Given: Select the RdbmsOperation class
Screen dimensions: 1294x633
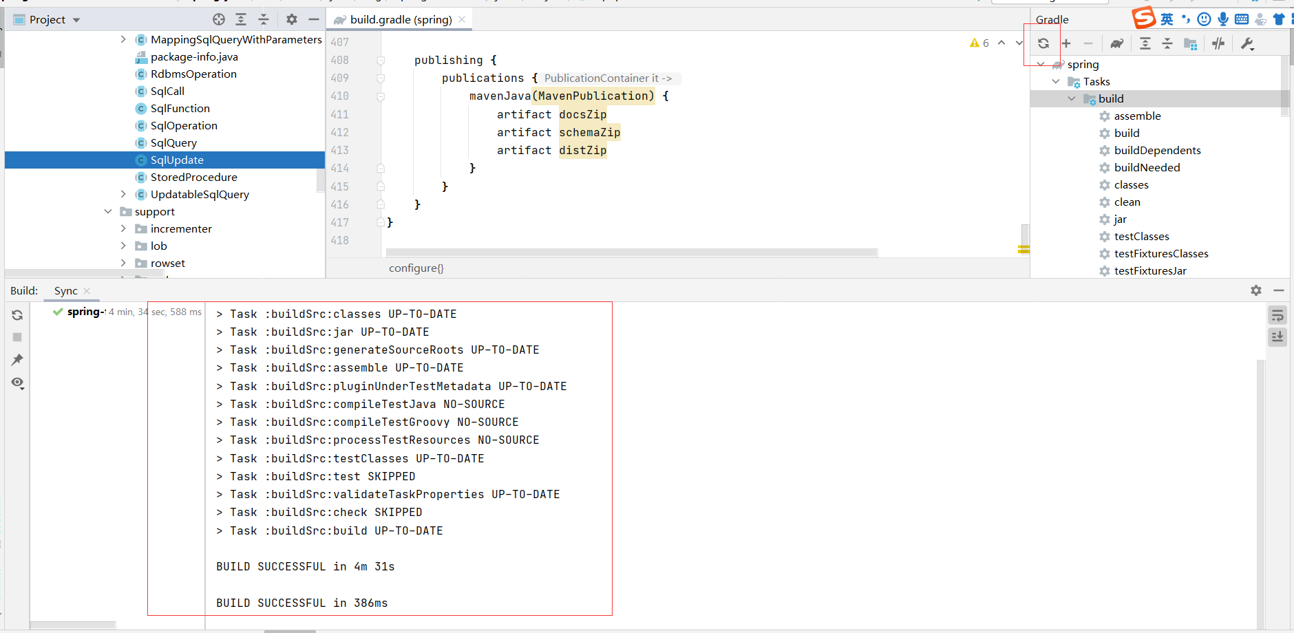Looking at the screenshot, I should [193, 74].
